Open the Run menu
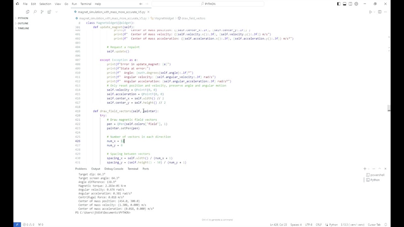Screen dimensions: 404x227 point(74,4)
